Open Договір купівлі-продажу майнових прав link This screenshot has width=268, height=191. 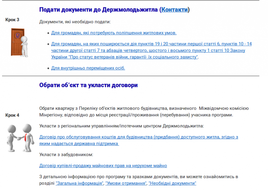103,166
